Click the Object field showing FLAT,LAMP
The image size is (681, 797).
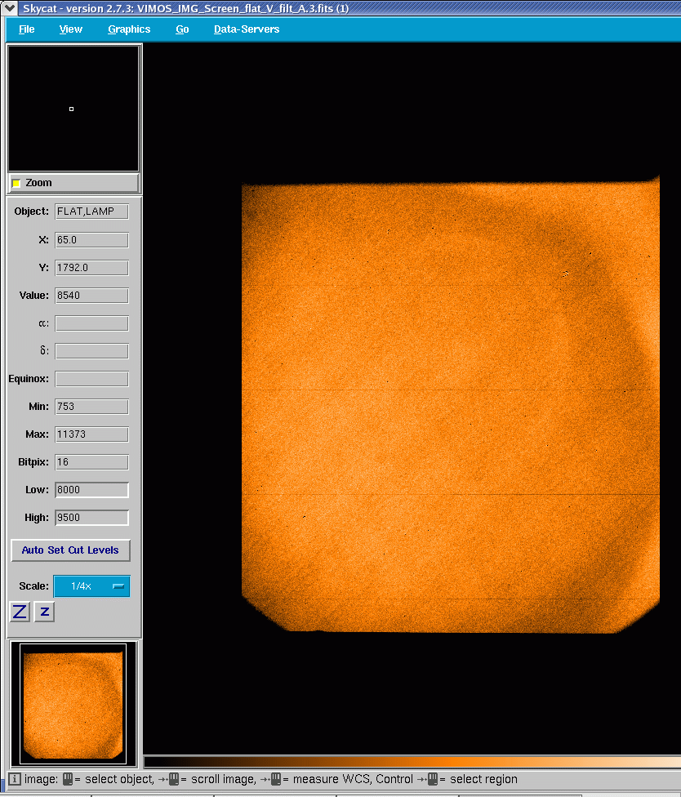(x=92, y=211)
